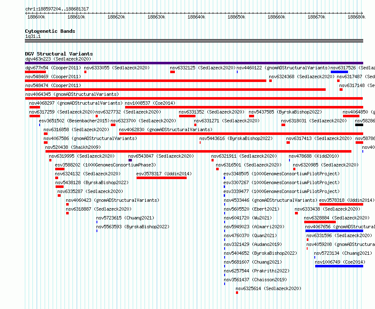Select nsv6324132 (Sedlazeck2020) label

pyautogui.click(x=88, y=174)
